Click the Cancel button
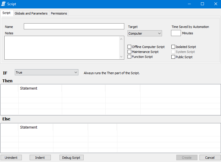221x162 pixels. point(210,158)
